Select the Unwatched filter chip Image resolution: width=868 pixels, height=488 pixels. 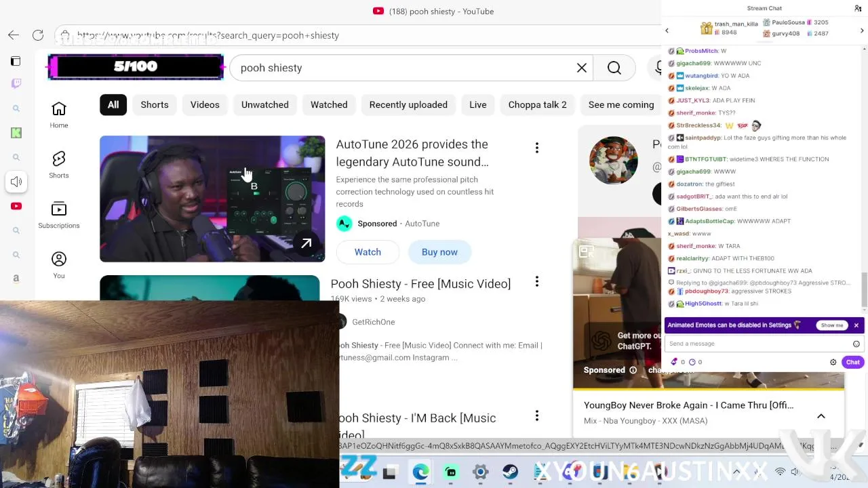coord(265,104)
